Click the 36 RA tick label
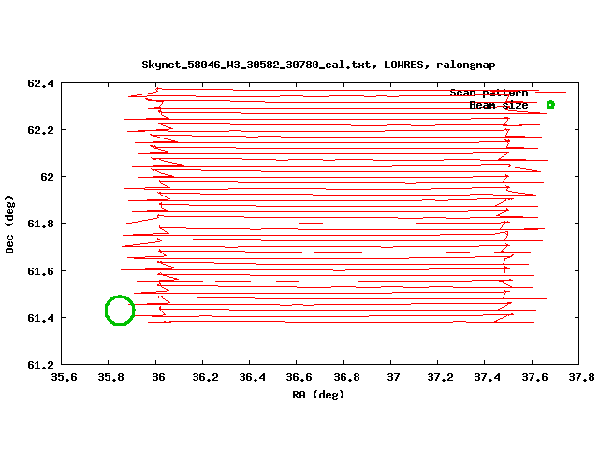Image resolution: width=599 pixels, height=449 pixels. [158, 377]
